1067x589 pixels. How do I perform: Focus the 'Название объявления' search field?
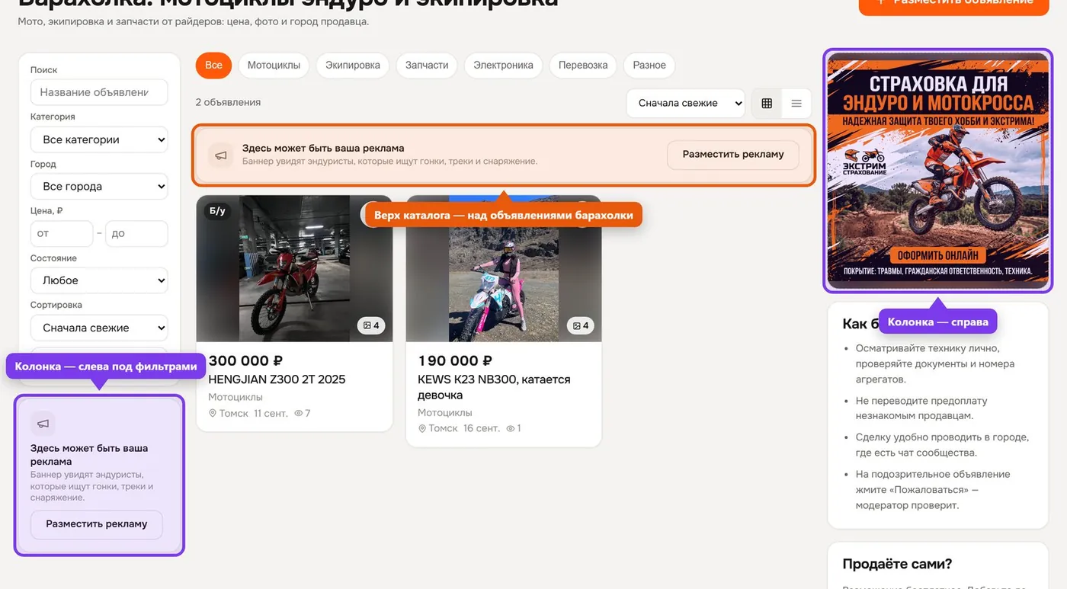coord(99,92)
